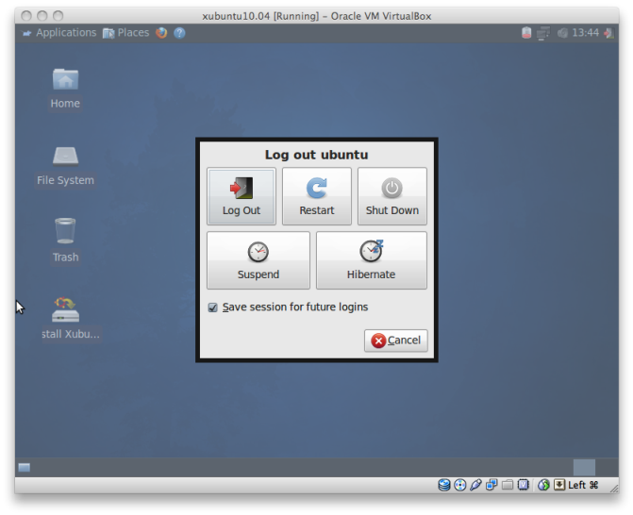This screenshot has width=633, height=515.
Task: Choose Shut Down option
Action: pos(392,196)
